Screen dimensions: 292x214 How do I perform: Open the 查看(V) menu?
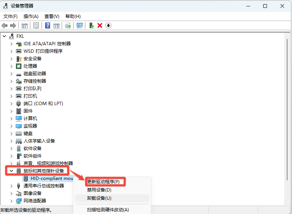point(52,16)
